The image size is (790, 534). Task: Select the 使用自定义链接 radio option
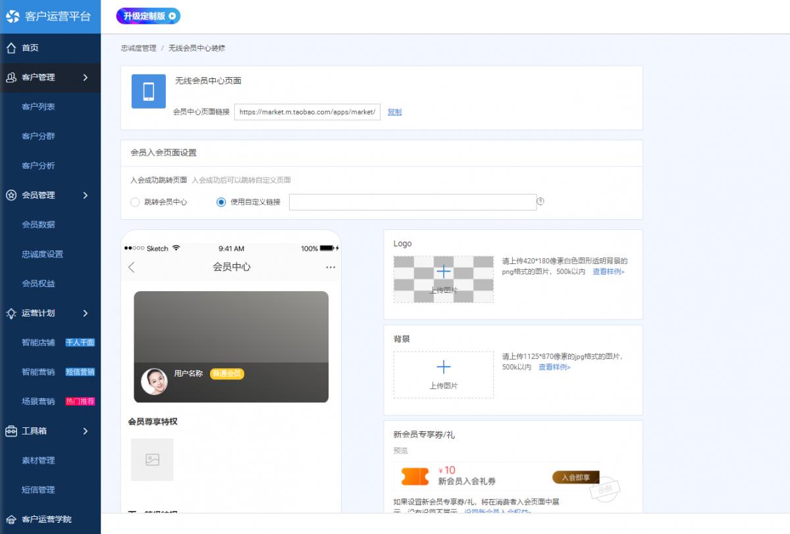(221, 201)
